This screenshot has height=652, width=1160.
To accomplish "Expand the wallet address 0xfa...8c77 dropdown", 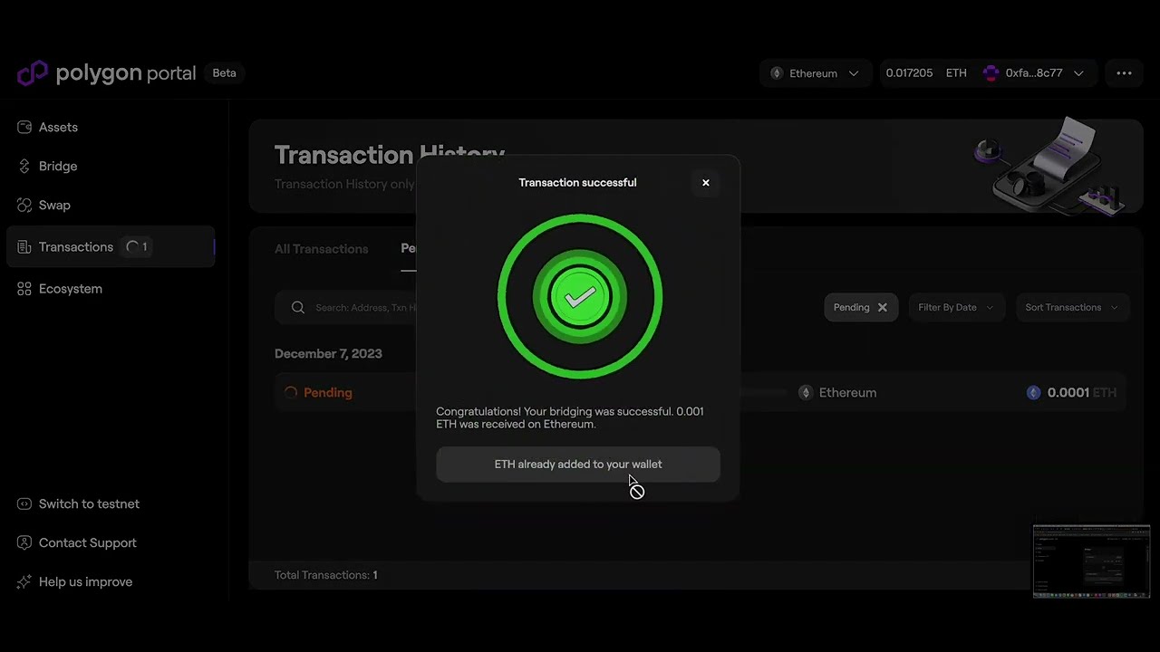I will pos(1078,73).
